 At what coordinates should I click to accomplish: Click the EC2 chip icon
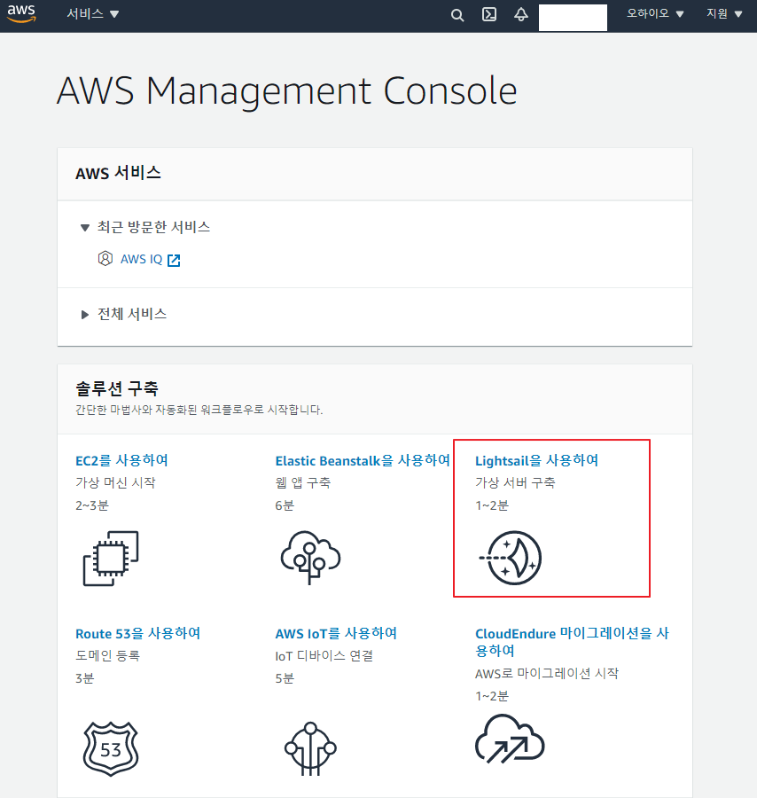[x=111, y=559]
